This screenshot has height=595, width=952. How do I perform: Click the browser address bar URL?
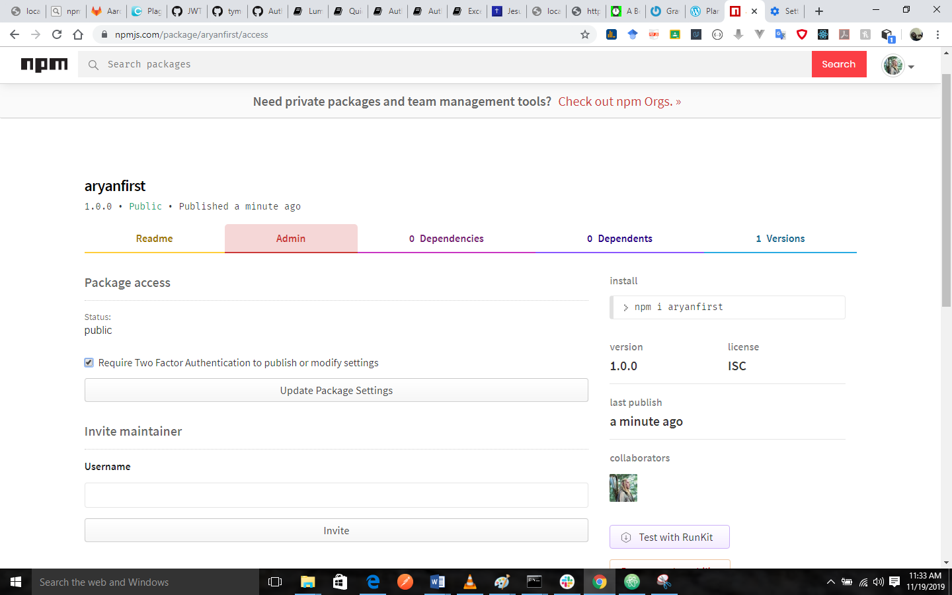pyautogui.click(x=191, y=34)
